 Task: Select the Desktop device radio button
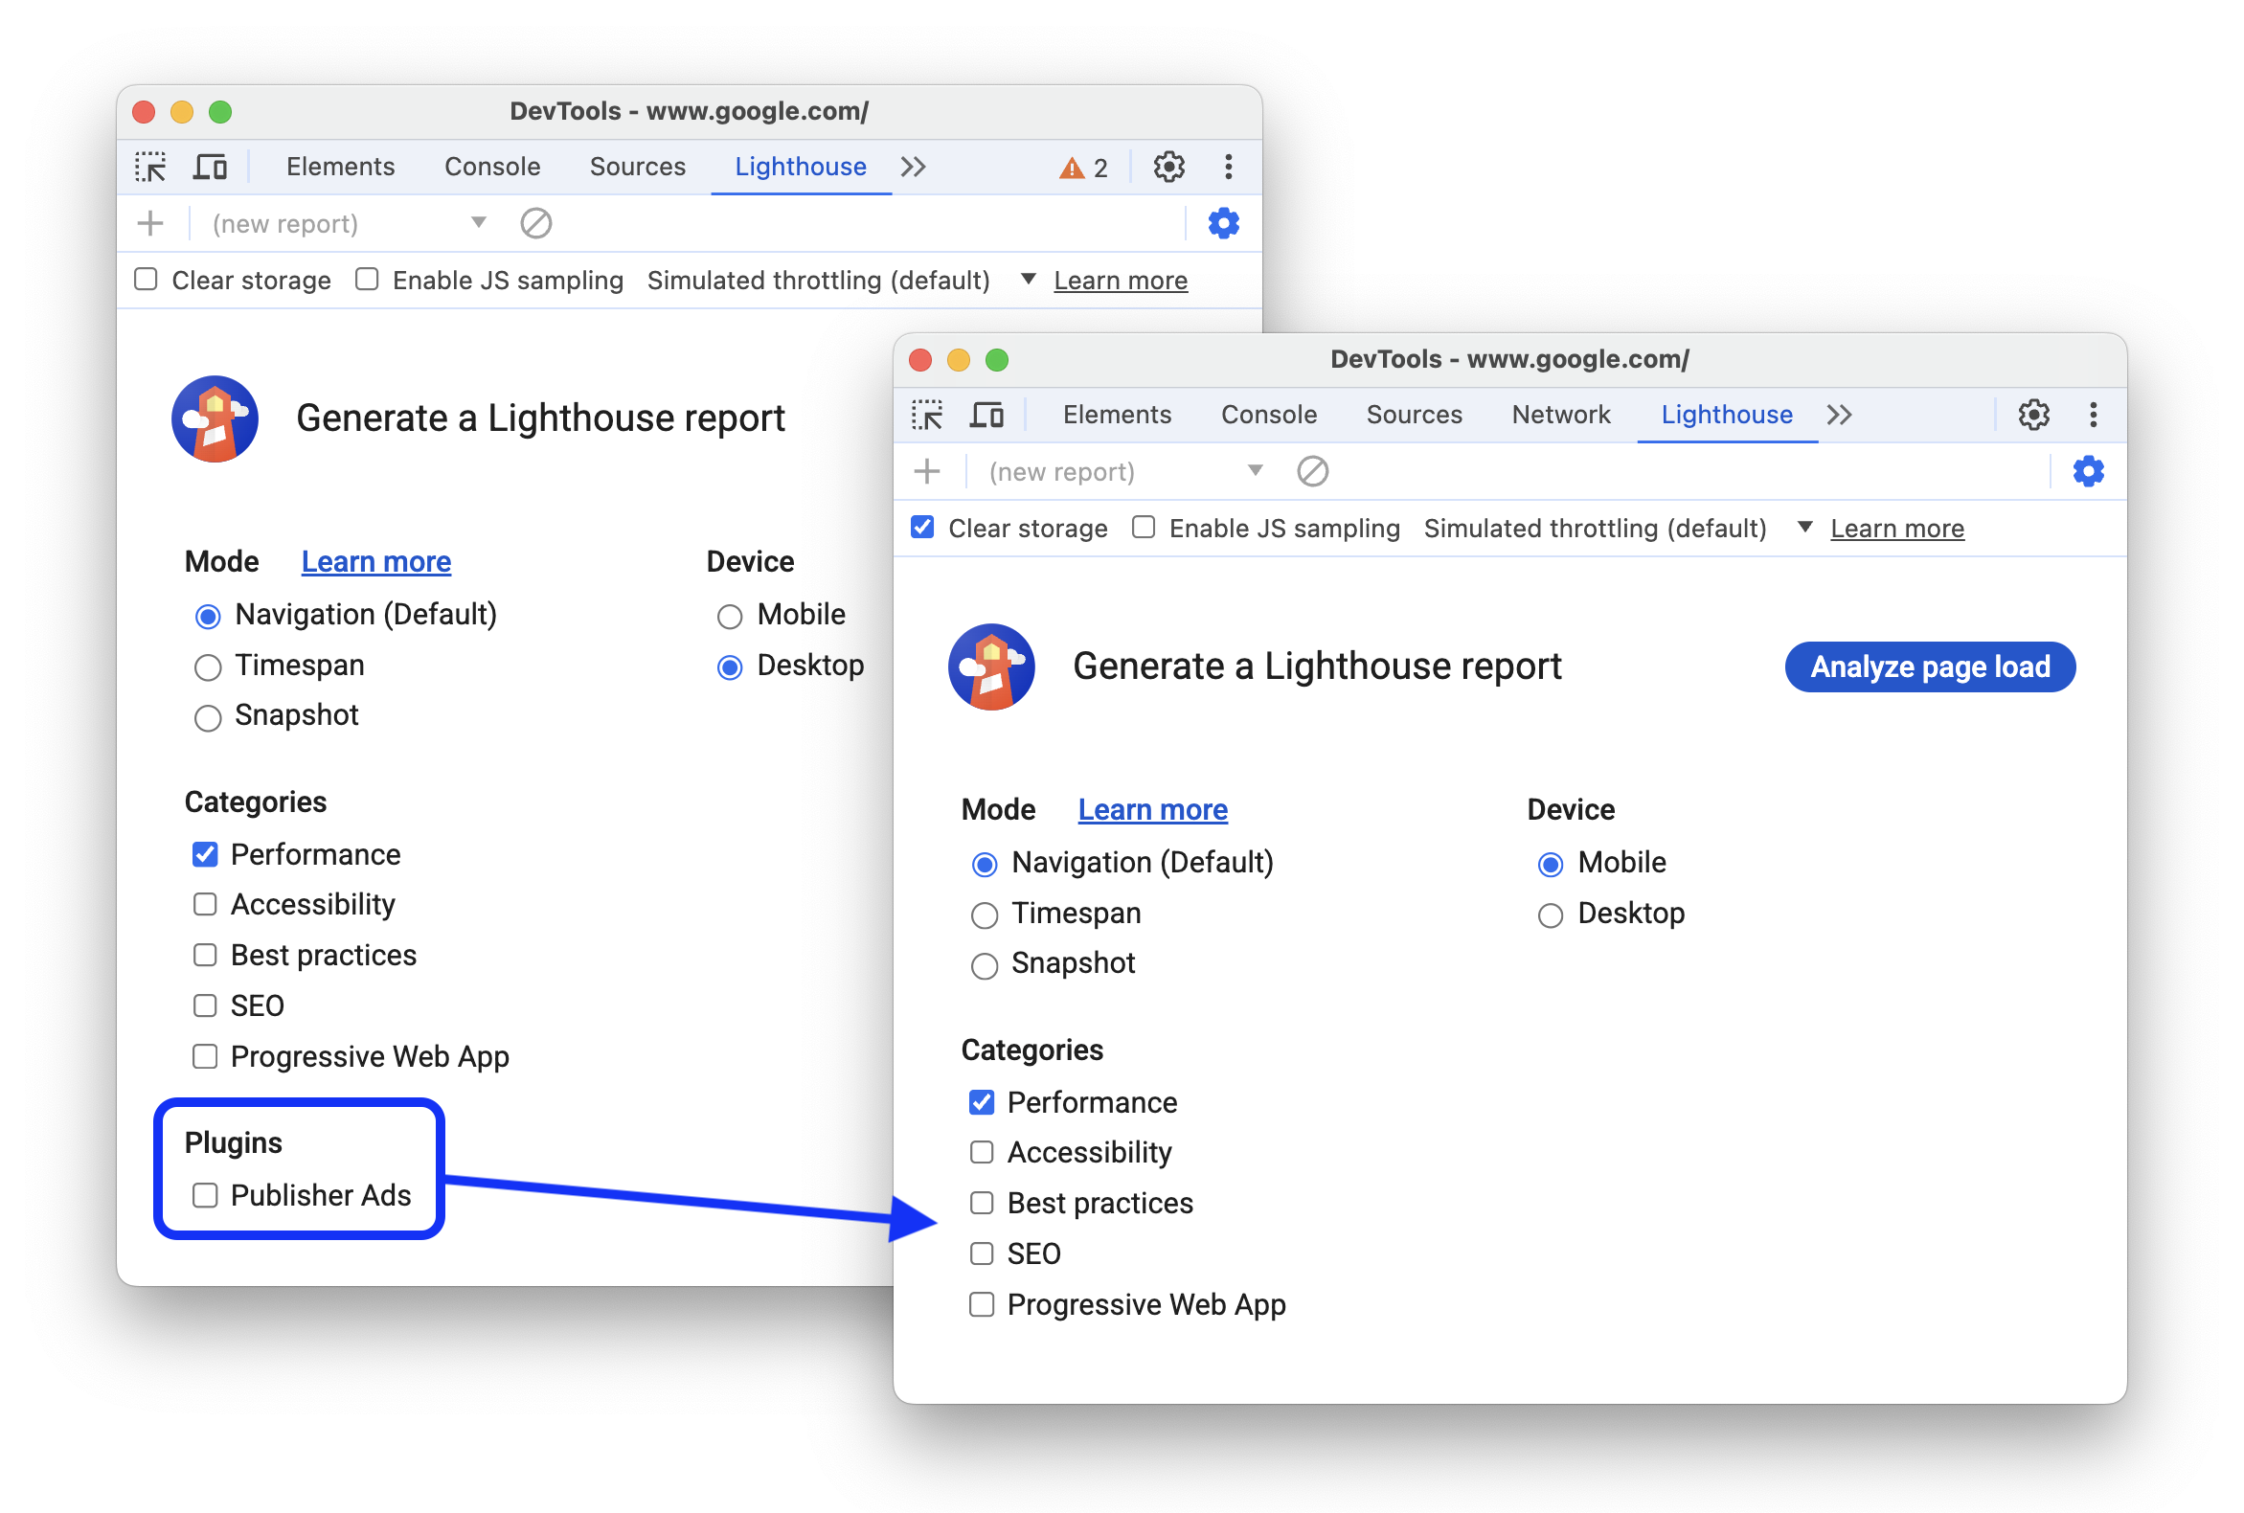[1549, 914]
